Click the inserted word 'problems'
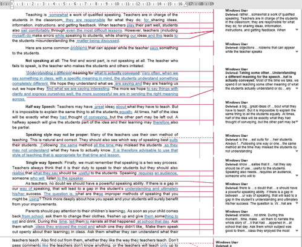 tap(79, 48)
